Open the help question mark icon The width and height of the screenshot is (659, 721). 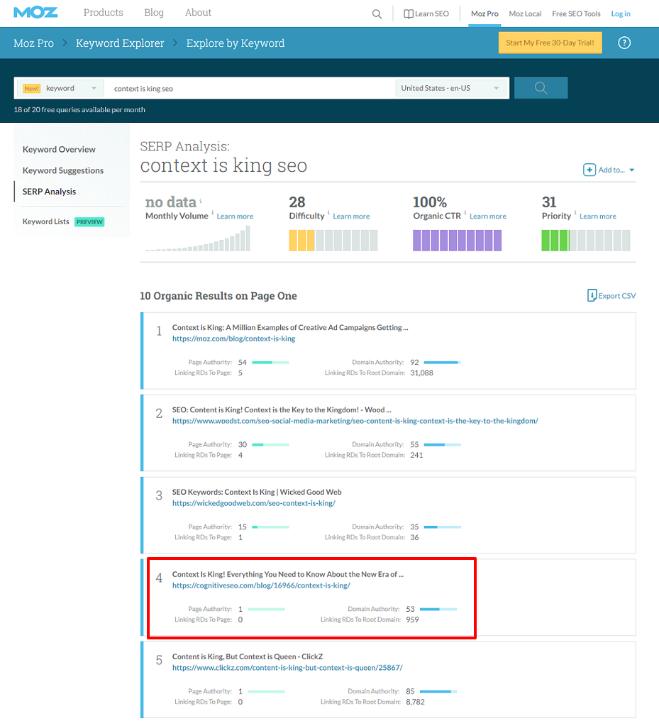tap(624, 43)
